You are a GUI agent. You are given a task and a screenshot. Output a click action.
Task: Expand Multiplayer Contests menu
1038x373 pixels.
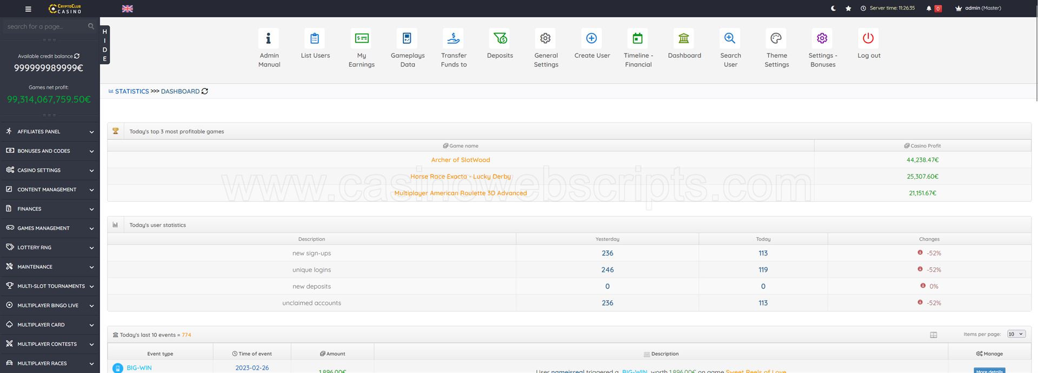[x=50, y=344]
